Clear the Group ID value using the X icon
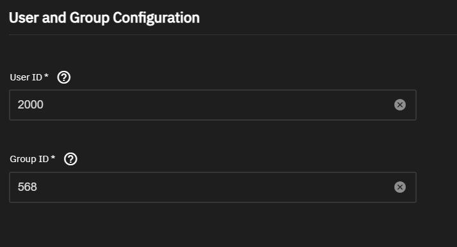Image resolution: width=457 pixels, height=247 pixels. click(x=400, y=187)
